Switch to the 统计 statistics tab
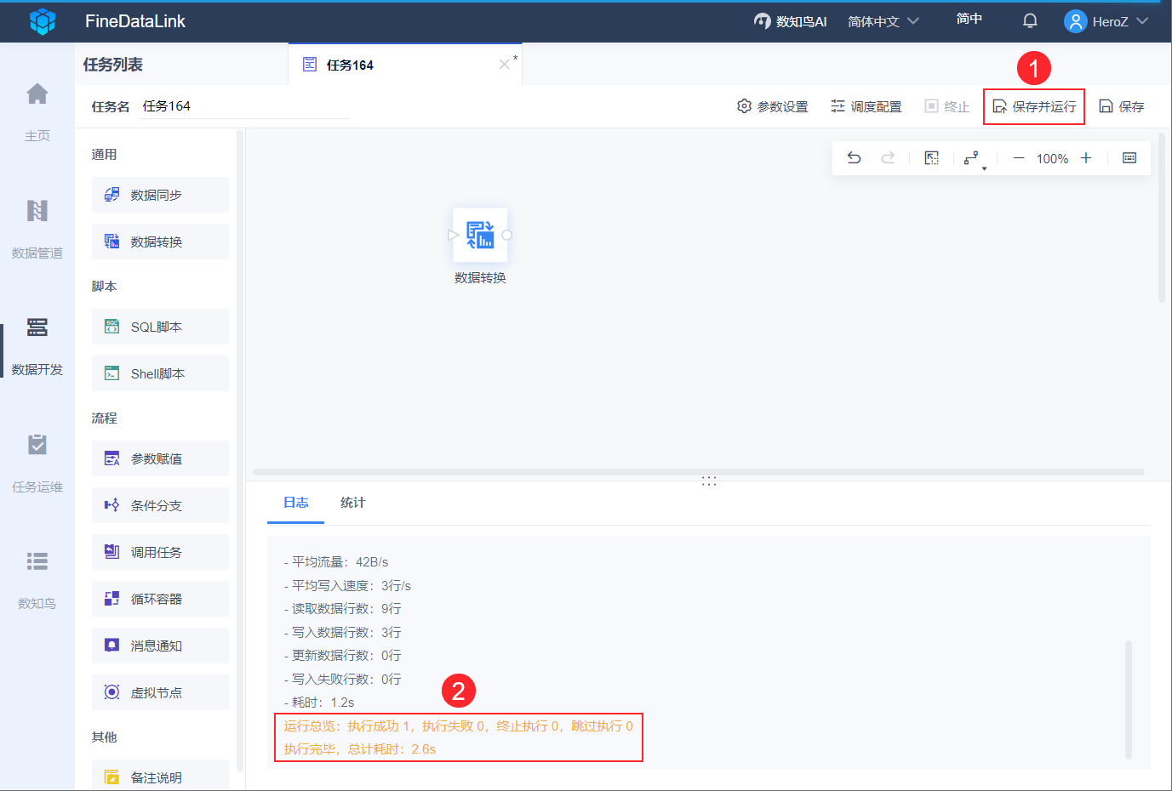1172x791 pixels. pyautogui.click(x=353, y=503)
